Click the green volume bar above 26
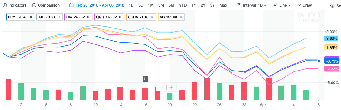 point(219,91)
